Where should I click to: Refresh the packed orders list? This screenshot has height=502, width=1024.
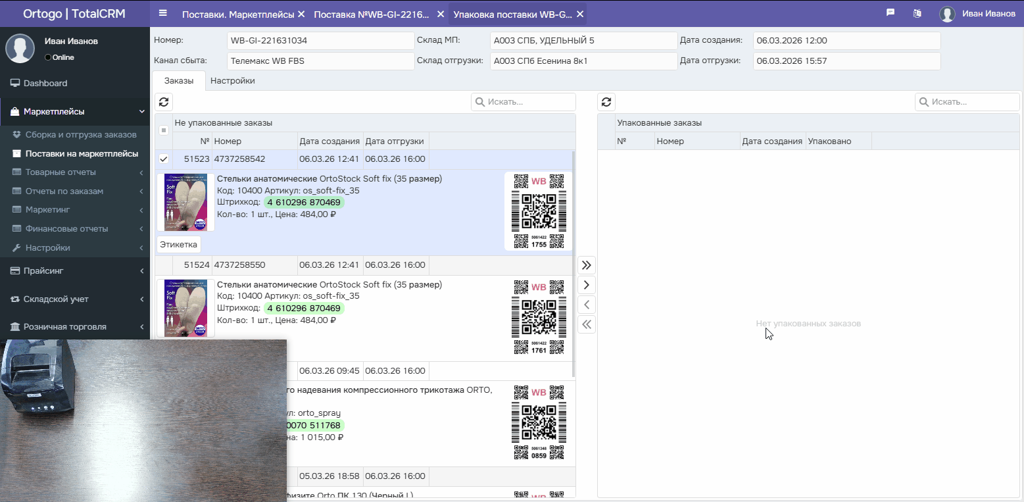(606, 102)
